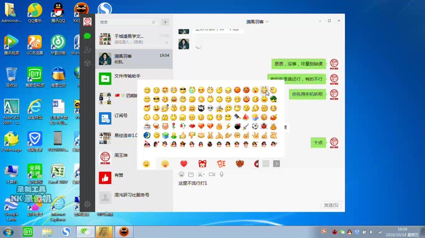Screen dimensions: 425x238
Task: Insert the skull emoji
Action: pos(210,108)
